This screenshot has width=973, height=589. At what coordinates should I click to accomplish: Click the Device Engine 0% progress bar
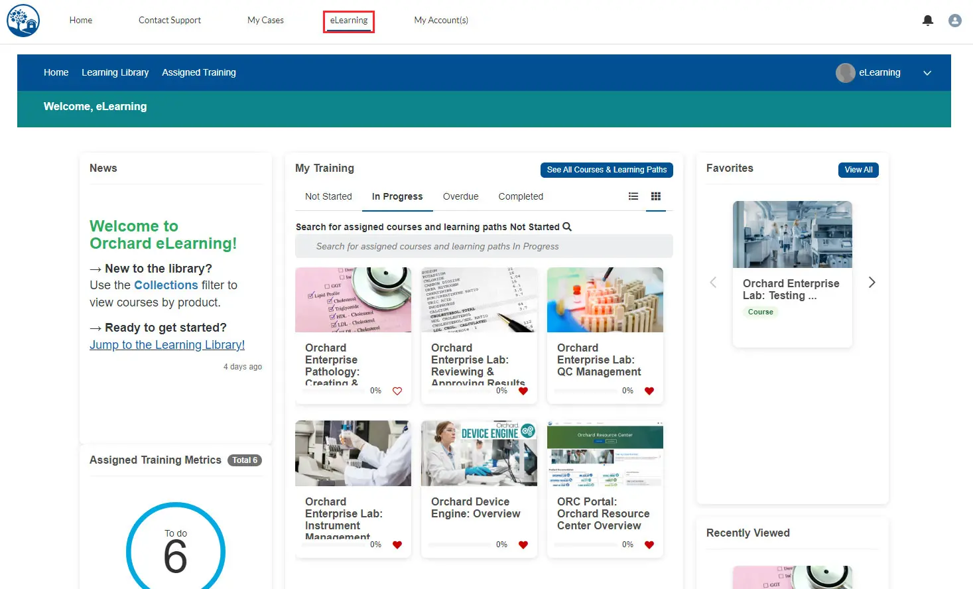460,545
